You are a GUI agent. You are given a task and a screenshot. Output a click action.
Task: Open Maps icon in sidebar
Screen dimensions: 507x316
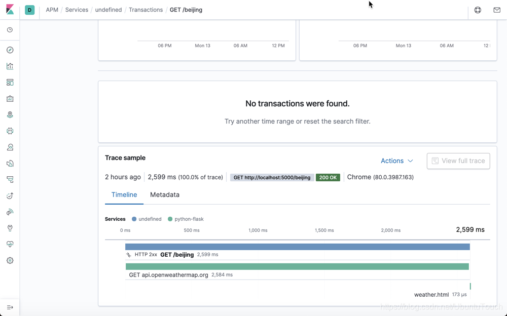coord(10,115)
